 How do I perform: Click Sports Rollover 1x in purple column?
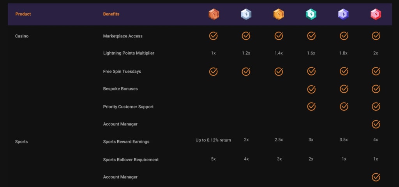pos(344,159)
